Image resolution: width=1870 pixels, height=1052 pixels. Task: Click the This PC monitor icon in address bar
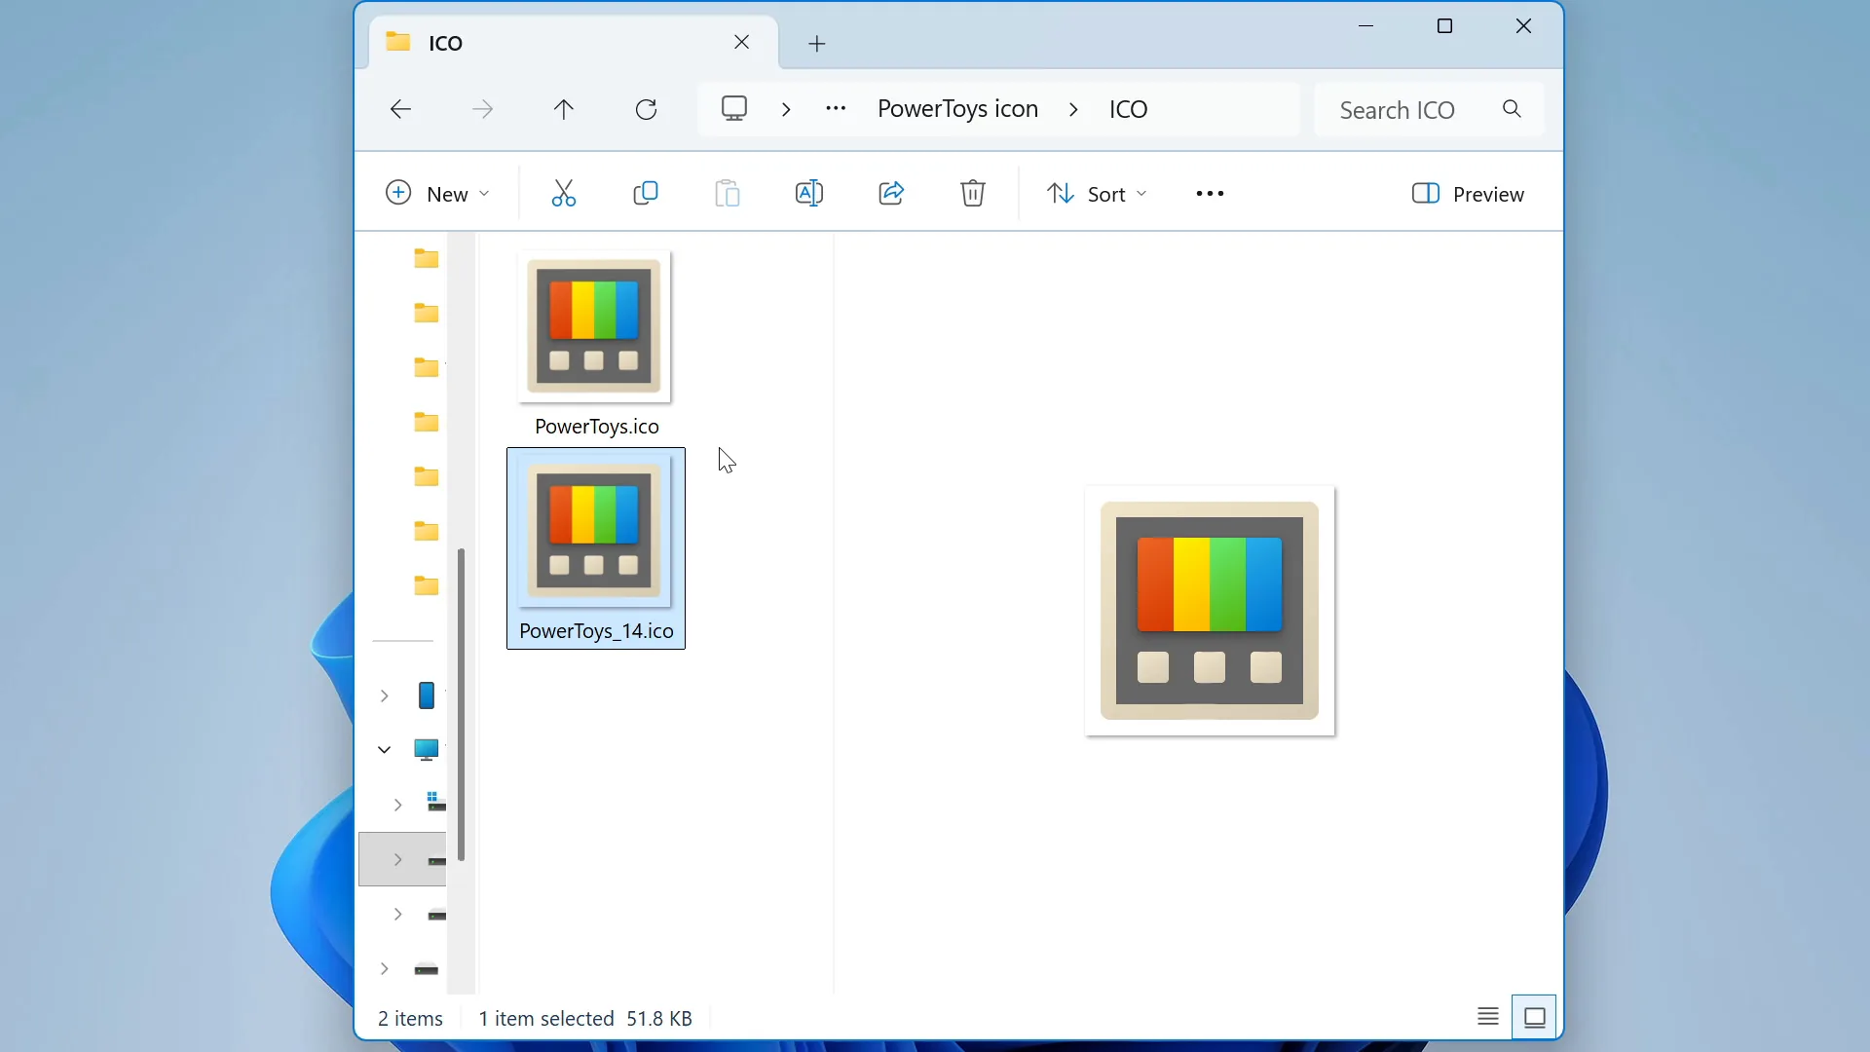pyautogui.click(x=734, y=108)
